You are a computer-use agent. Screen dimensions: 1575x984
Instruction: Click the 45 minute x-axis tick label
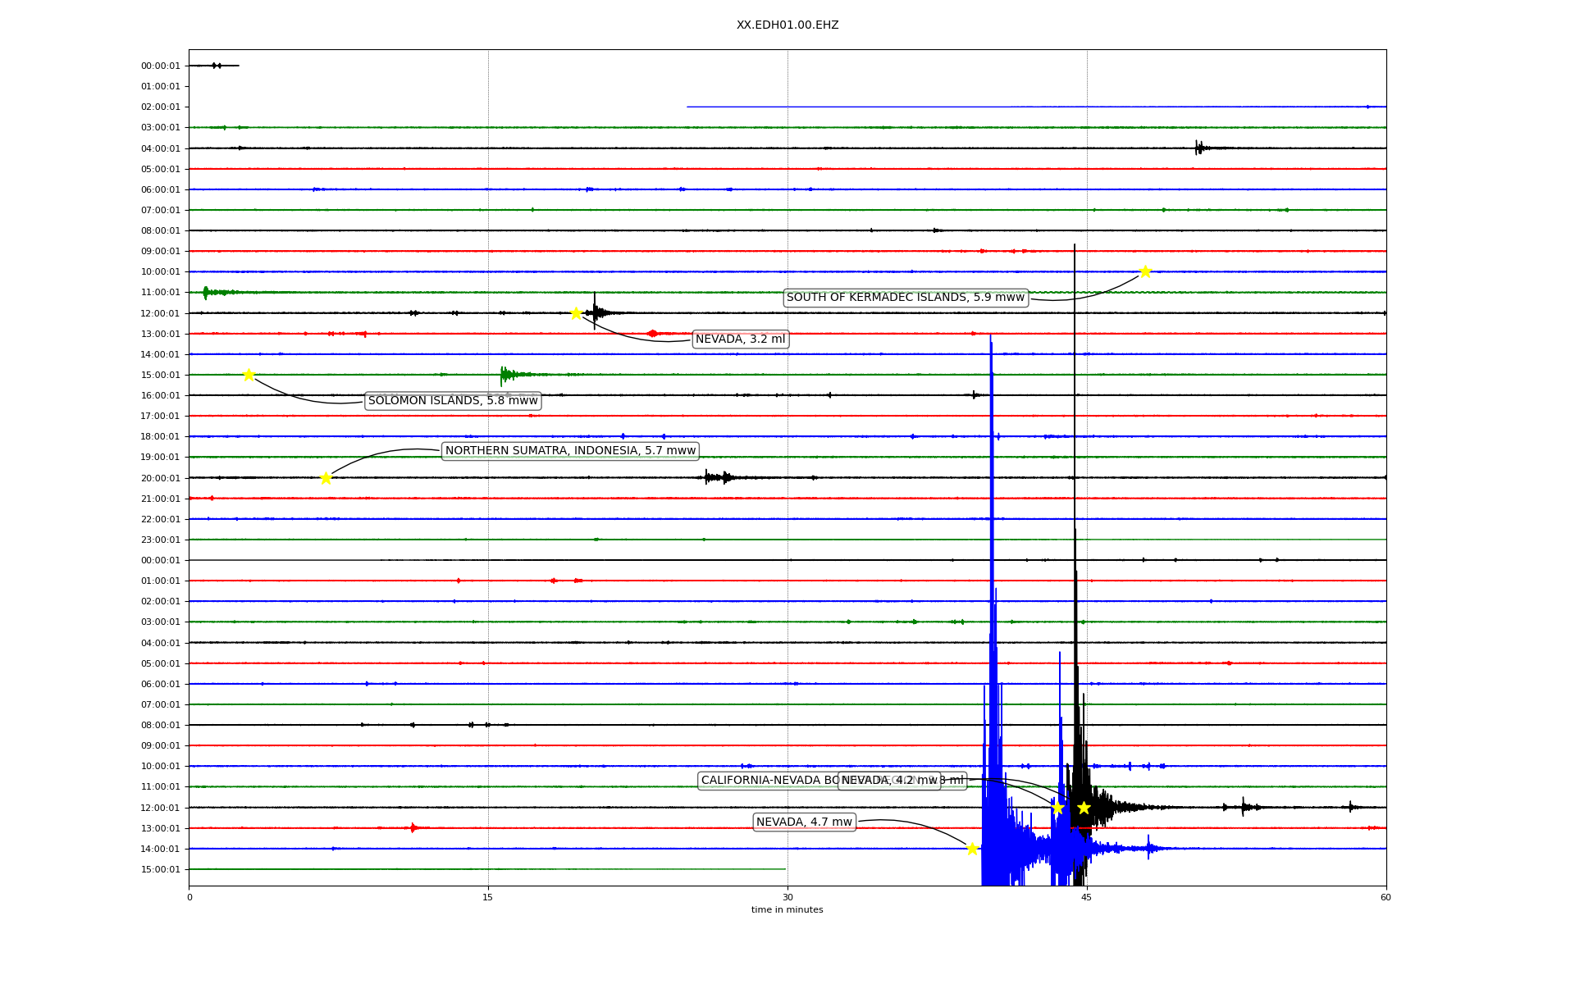click(x=1087, y=897)
